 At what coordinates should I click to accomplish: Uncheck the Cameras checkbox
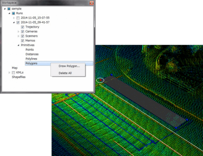[23, 32]
